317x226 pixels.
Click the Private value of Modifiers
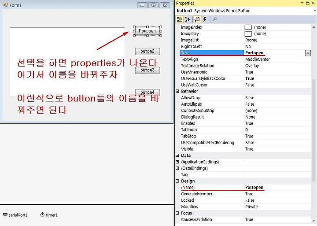(251, 207)
